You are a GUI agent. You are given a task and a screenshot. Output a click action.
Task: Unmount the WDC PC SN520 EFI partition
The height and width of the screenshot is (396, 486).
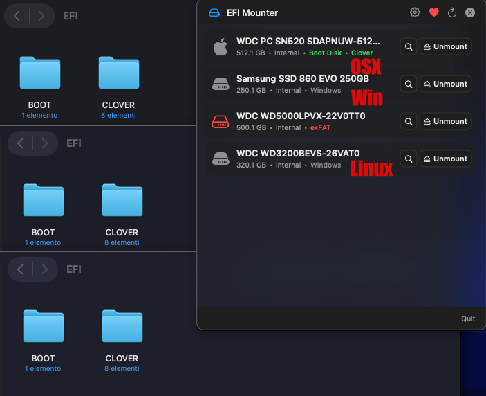pos(445,46)
